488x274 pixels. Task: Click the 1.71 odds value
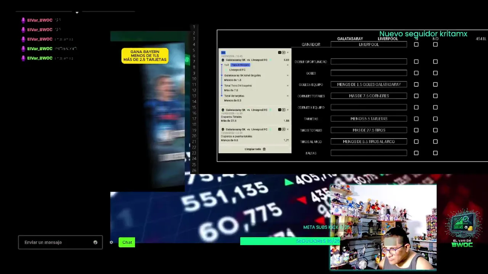point(286,140)
